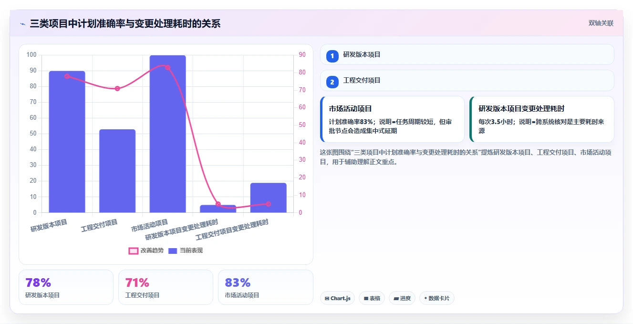Click the text 每次3.5小时 in card
The height and width of the screenshot is (324, 633).
497,122
